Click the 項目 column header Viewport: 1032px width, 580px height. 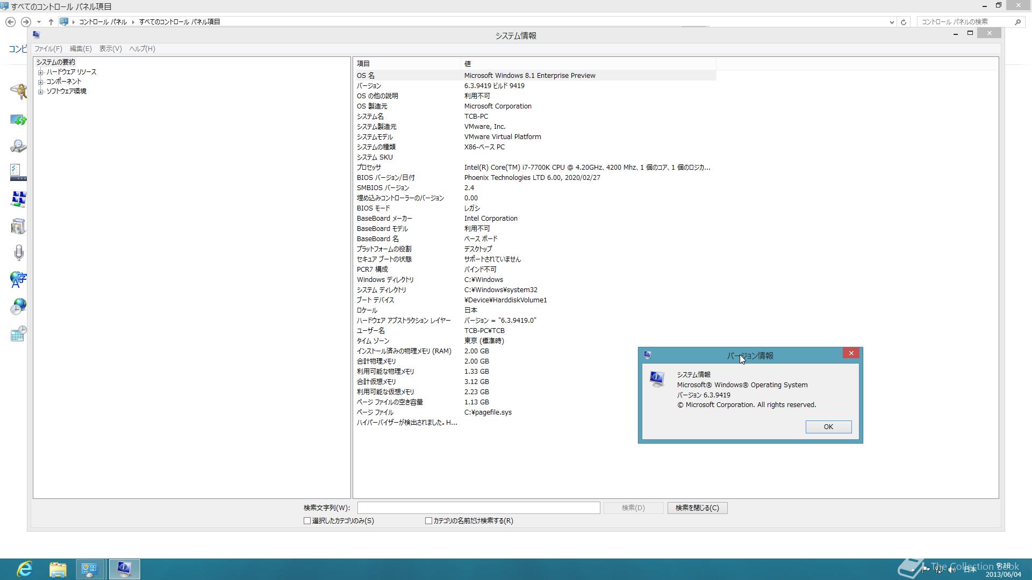point(407,64)
